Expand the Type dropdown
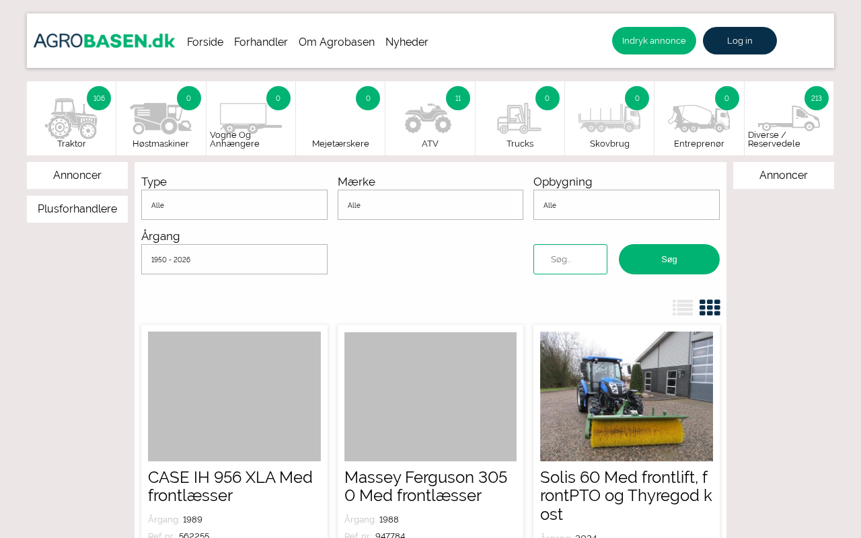 point(234,205)
